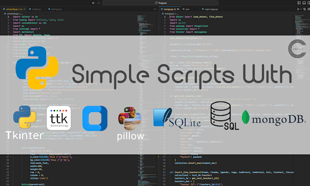Click the line "import tkinter as tk"

coord(26,17)
